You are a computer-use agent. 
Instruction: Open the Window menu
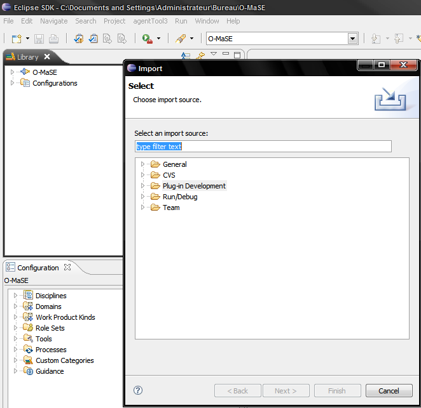207,21
